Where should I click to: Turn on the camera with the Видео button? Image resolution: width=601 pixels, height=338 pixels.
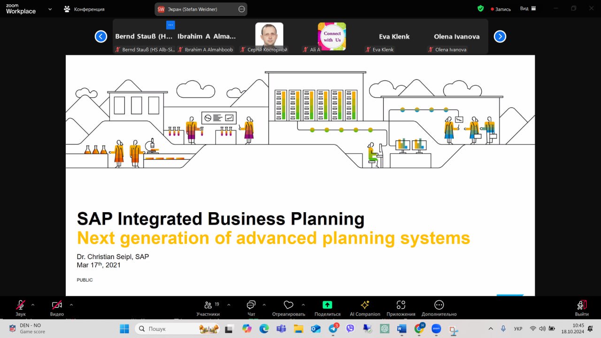tap(57, 306)
